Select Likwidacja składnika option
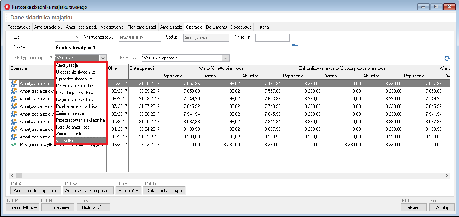 click(82, 93)
